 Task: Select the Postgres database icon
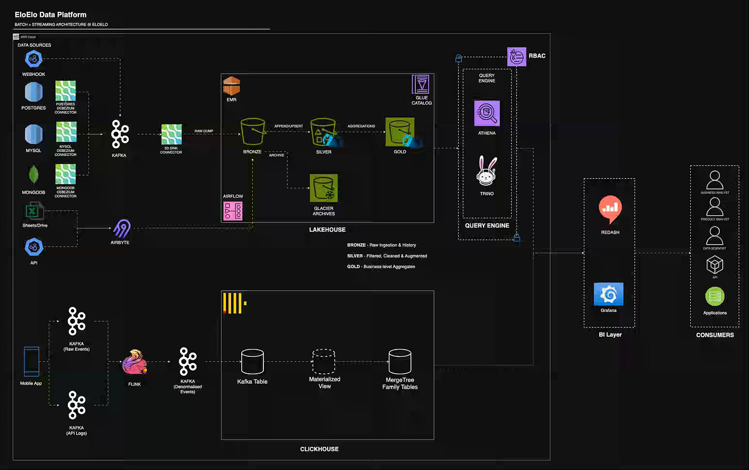click(33, 92)
